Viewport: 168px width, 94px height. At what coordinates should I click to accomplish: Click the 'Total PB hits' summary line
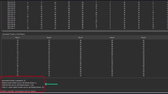point(18,85)
